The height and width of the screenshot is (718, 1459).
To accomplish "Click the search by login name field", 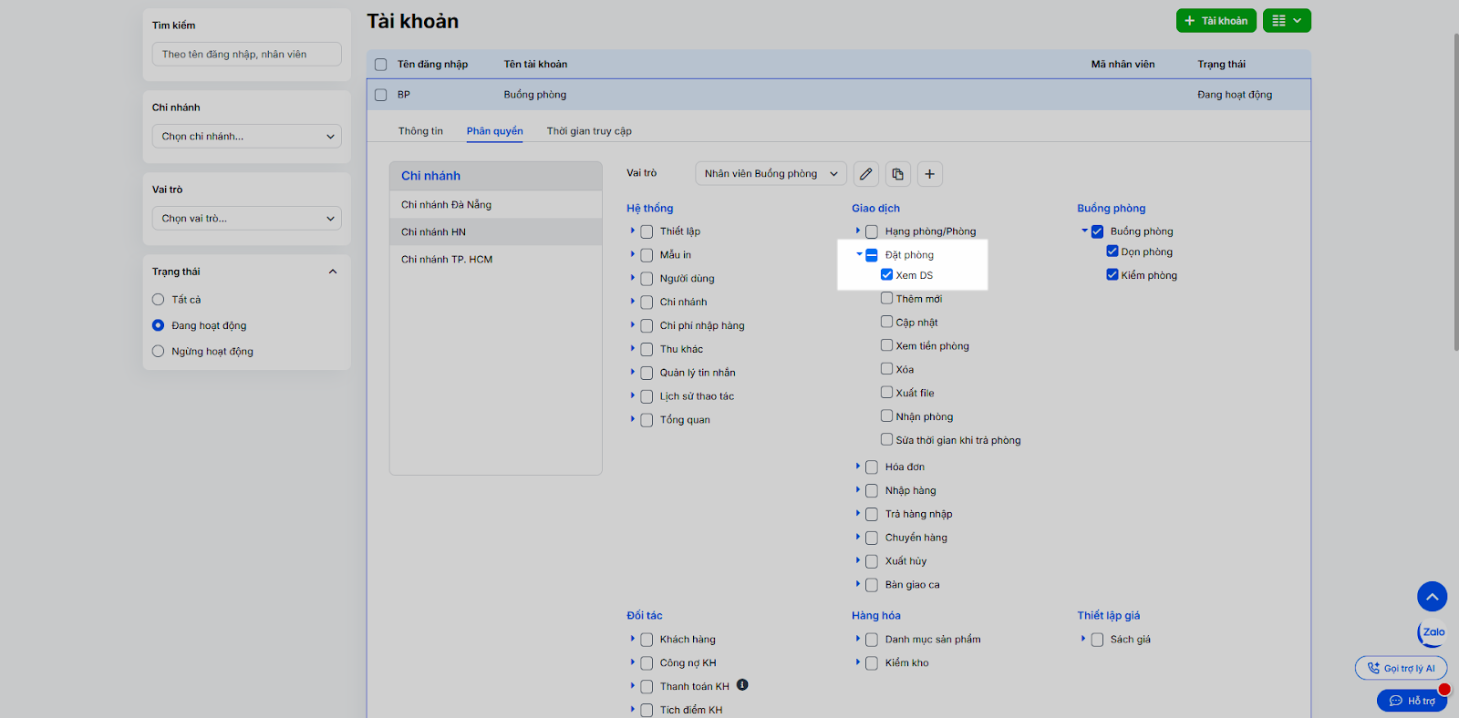I will (x=246, y=55).
